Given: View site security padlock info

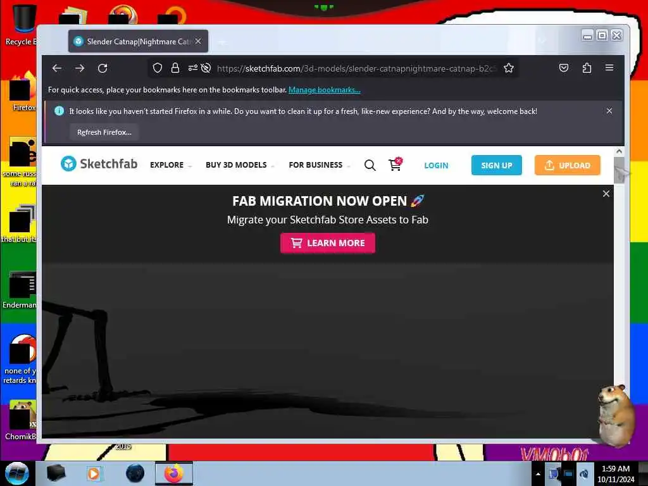Looking at the screenshot, I should (175, 68).
